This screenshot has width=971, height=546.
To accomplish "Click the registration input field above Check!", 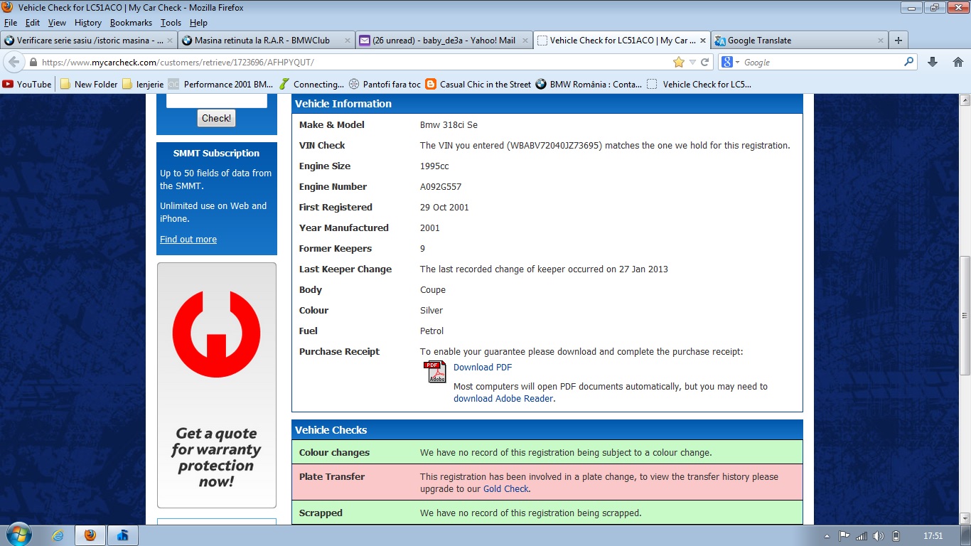I will (x=217, y=100).
